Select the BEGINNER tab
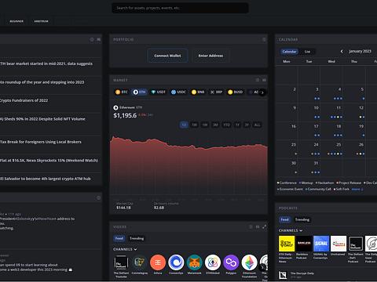The height and width of the screenshot is (282, 377). (x=16, y=21)
